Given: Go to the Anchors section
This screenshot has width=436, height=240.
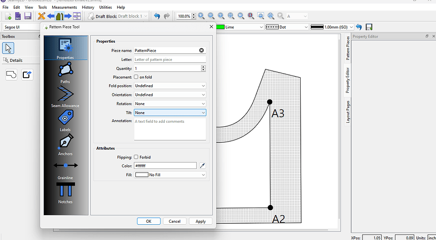Looking at the screenshot, I should click(65, 145).
